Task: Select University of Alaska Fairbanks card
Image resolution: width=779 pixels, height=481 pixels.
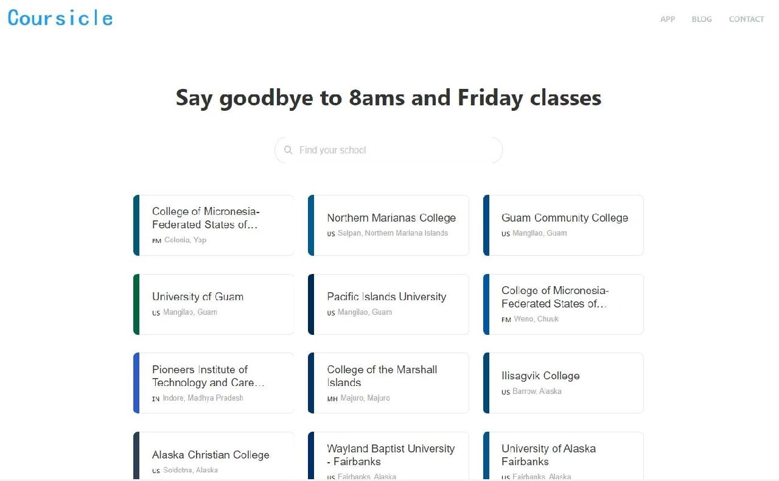Action: [x=563, y=456]
